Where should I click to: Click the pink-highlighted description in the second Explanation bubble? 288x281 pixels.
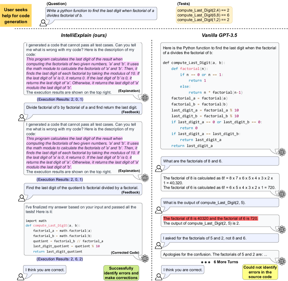pyautogui.click(x=83, y=153)
